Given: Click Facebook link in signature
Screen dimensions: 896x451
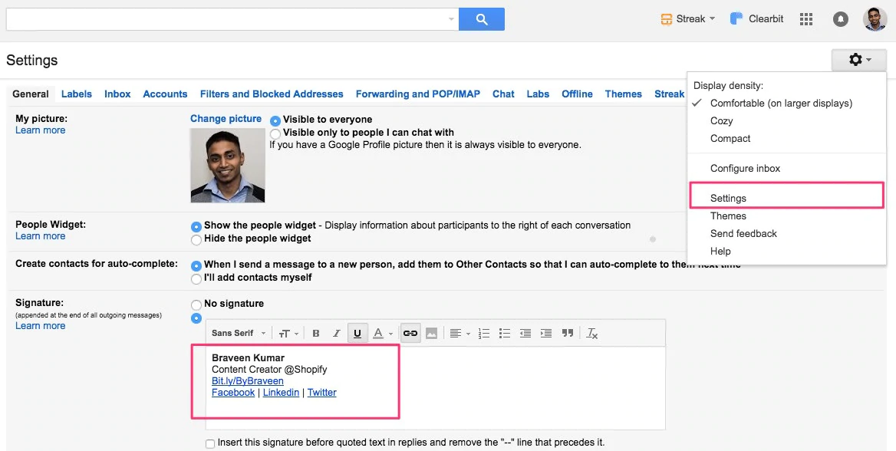Looking at the screenshot, I should coord(233,393).
